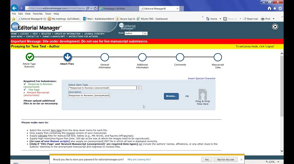
Task: Click the JOURNAL OVERVIEW link
Action: click(x=94, y=34)
